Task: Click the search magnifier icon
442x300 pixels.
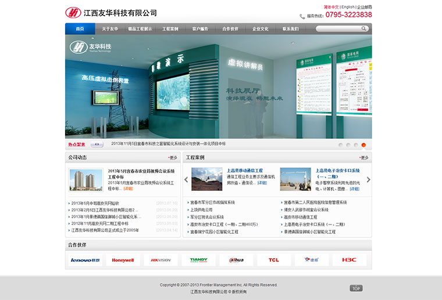Action: tap(364, 28)
